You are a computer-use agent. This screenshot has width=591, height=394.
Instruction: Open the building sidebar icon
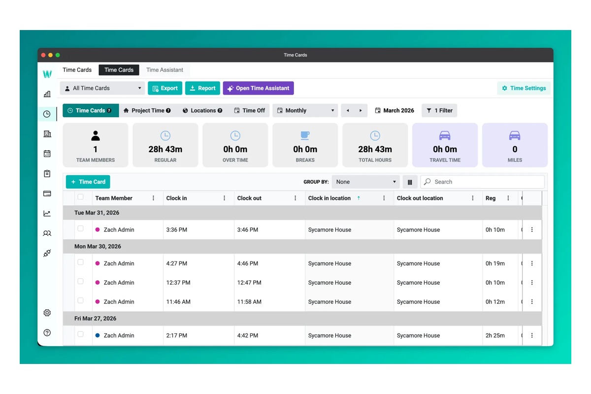pyautogui.click(x=47, y=134)
